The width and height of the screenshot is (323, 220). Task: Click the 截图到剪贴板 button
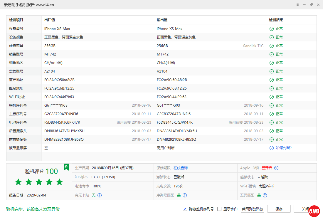tap(252, 209)
